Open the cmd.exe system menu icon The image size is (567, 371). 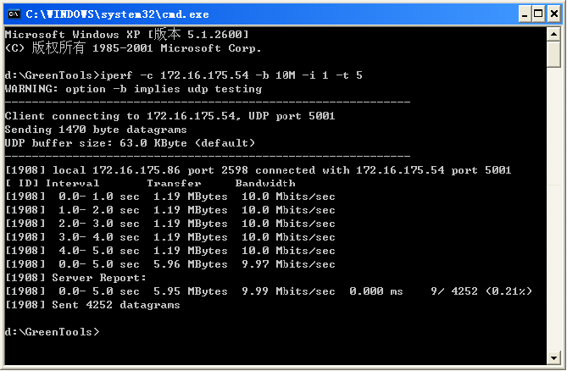(x=14, y=14)
